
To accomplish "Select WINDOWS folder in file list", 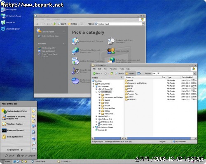I will coord(131,99).
